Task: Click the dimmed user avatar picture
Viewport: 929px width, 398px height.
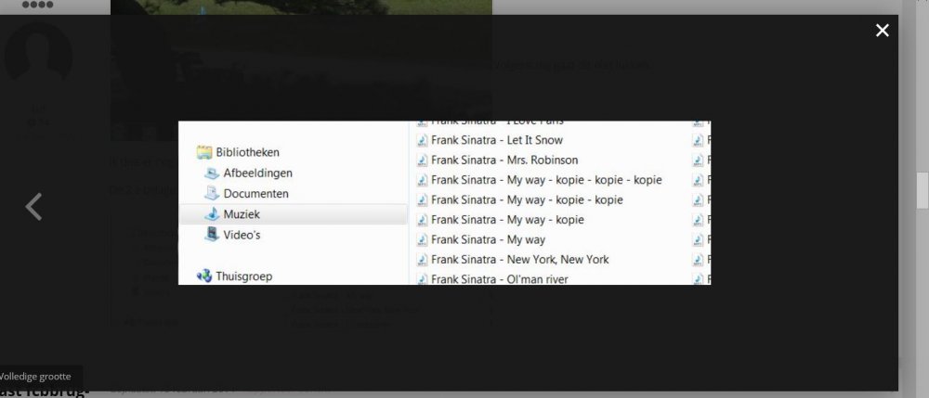Action: pyautogui.click(x=38, y=56)
